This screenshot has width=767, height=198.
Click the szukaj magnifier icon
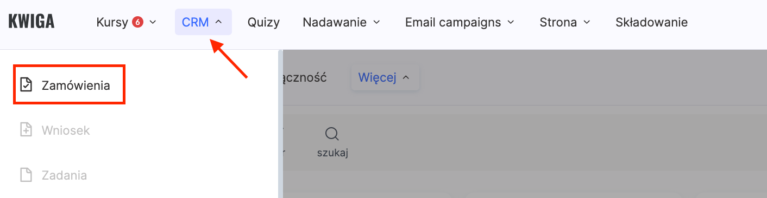(x=332, y=134)
